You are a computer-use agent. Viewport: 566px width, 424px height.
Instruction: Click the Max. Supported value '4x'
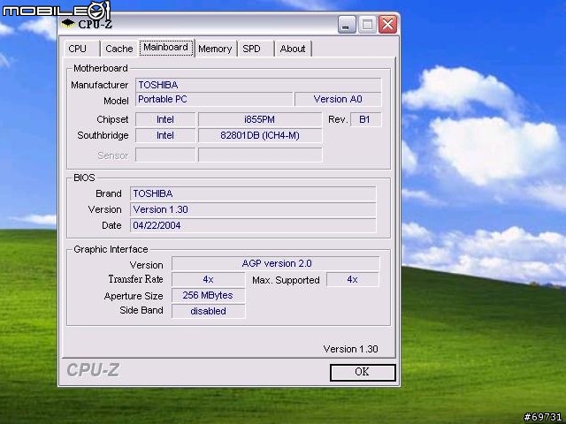(353, 279)
